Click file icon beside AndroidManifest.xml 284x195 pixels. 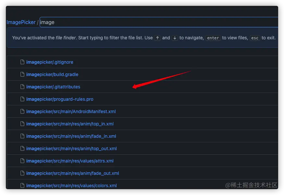22,111
